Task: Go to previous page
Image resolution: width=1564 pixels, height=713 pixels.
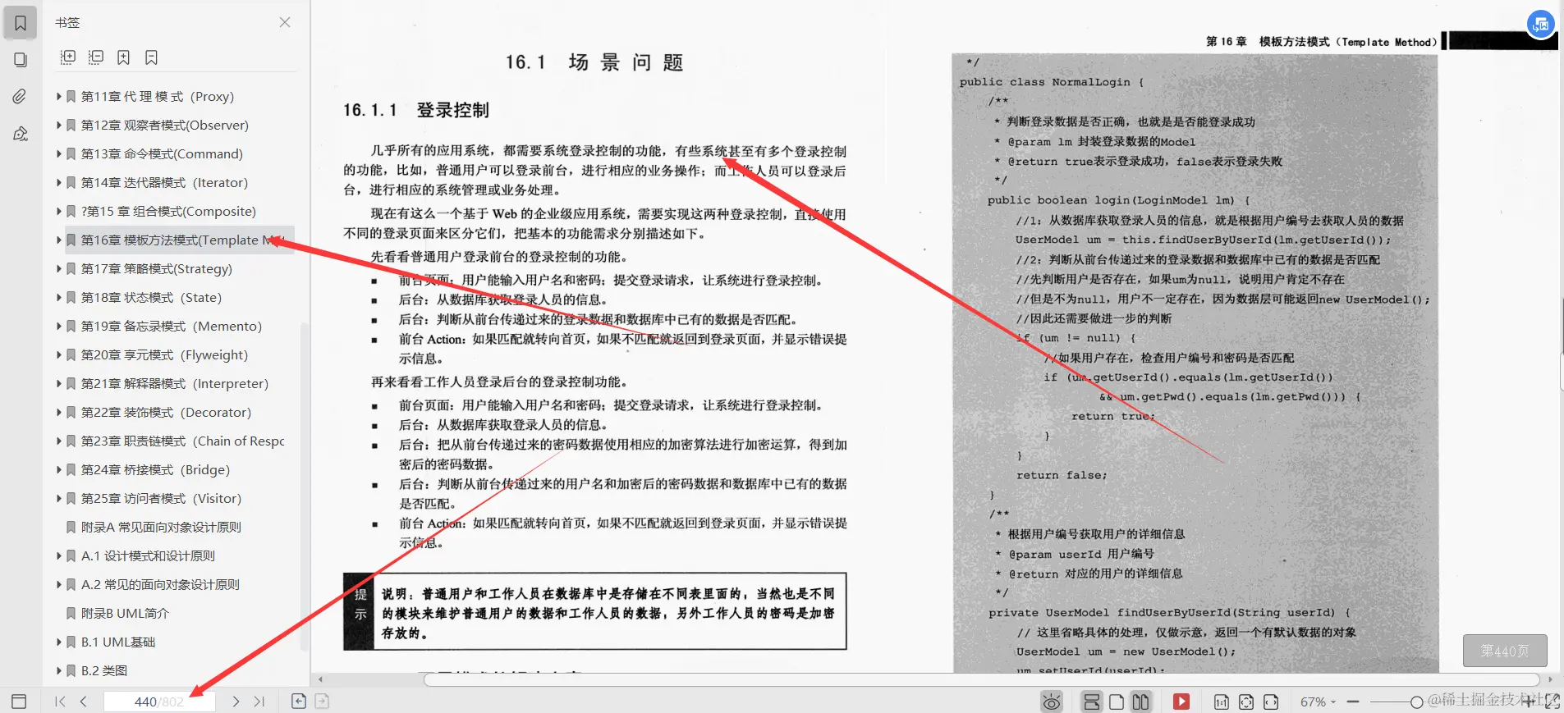Action: click(x=84, y=702)
